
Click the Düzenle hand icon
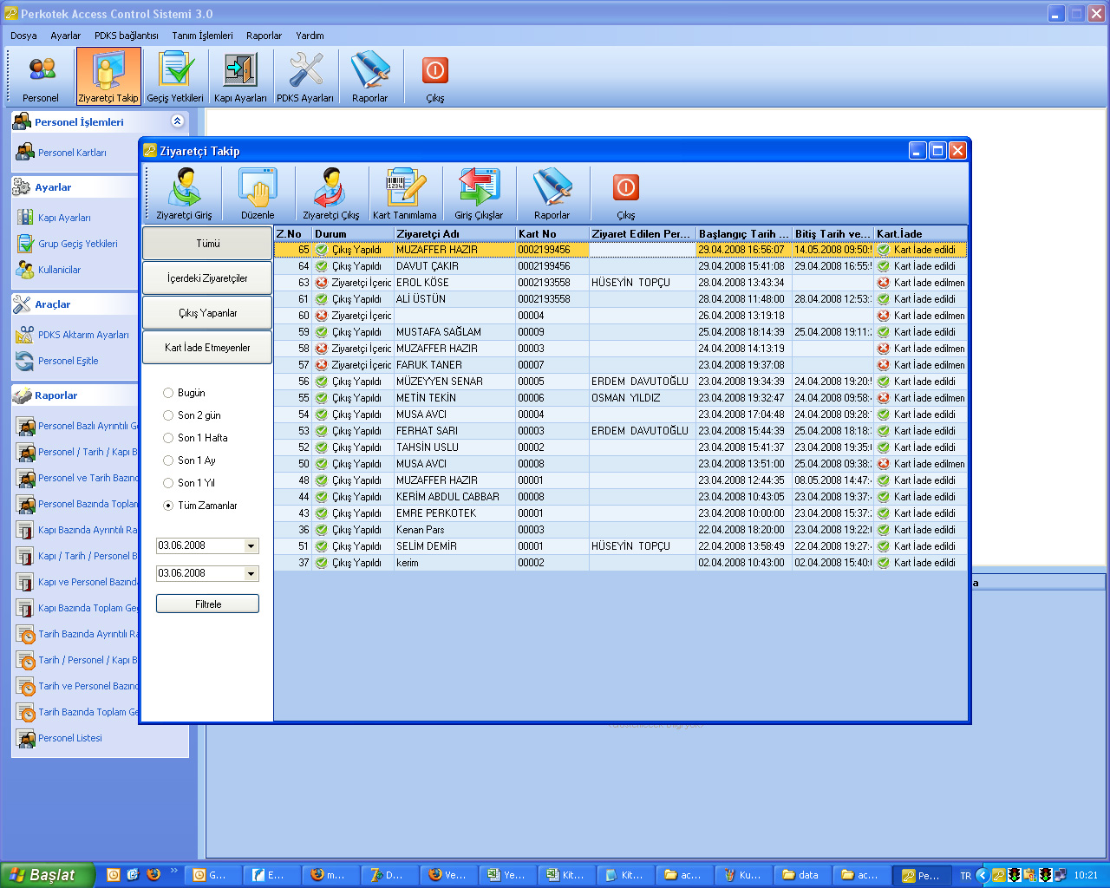(258, 193)
